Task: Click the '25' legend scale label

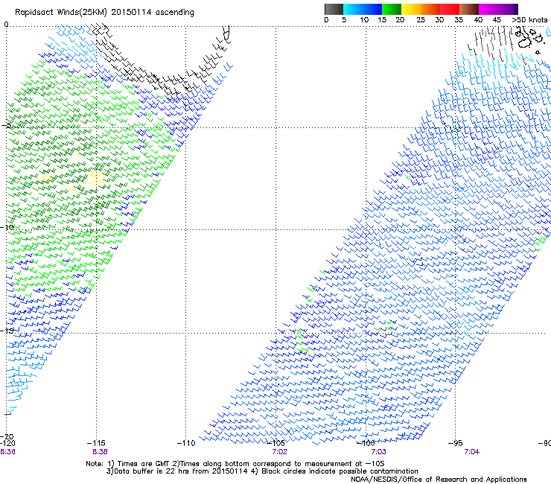Action: (x=421, y=20)
